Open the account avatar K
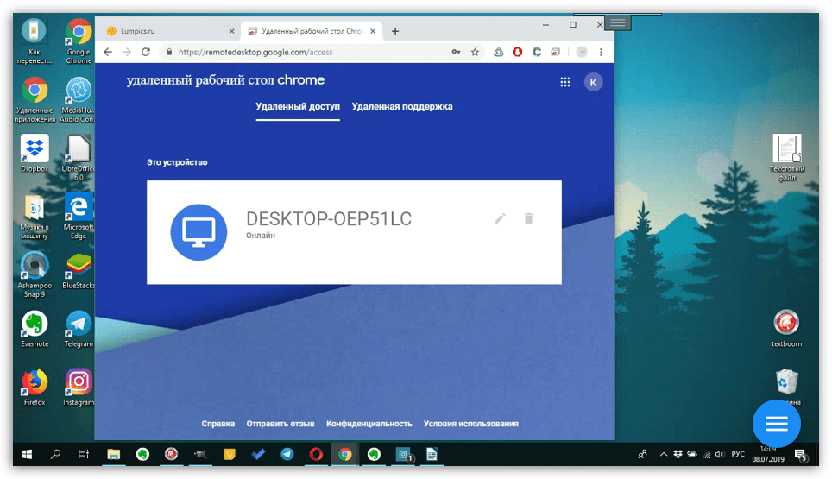832x479 pixels. [x=593, y=82]
